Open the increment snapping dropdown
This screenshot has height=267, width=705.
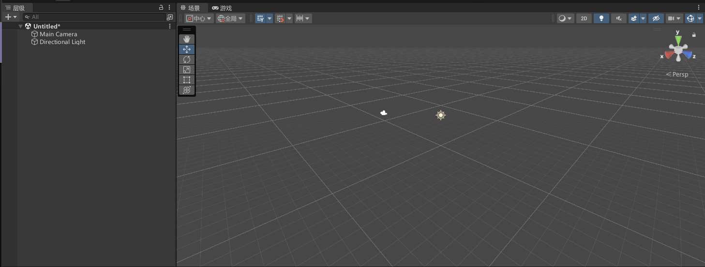click(303, 18)
